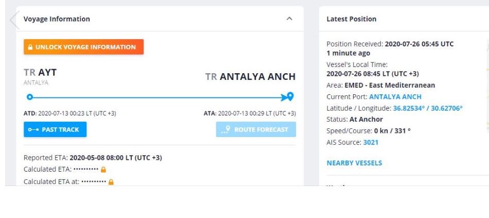Click the destination pin marker on the route line
The width and height of the screenshot is (489, 218).
[290, 96]
